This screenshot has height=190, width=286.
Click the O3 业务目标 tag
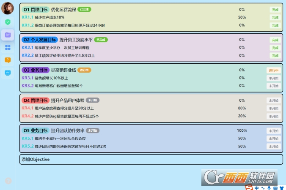[36, 70]
